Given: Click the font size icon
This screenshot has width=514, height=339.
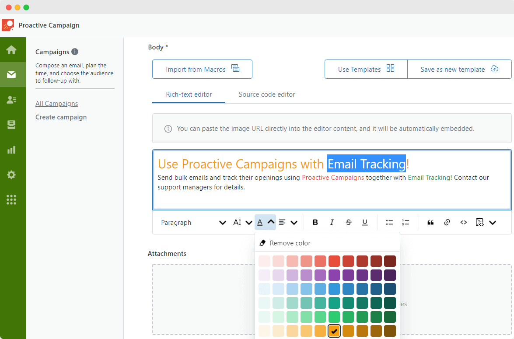Looking at the screenshot, I should click(x=237, y=223).
